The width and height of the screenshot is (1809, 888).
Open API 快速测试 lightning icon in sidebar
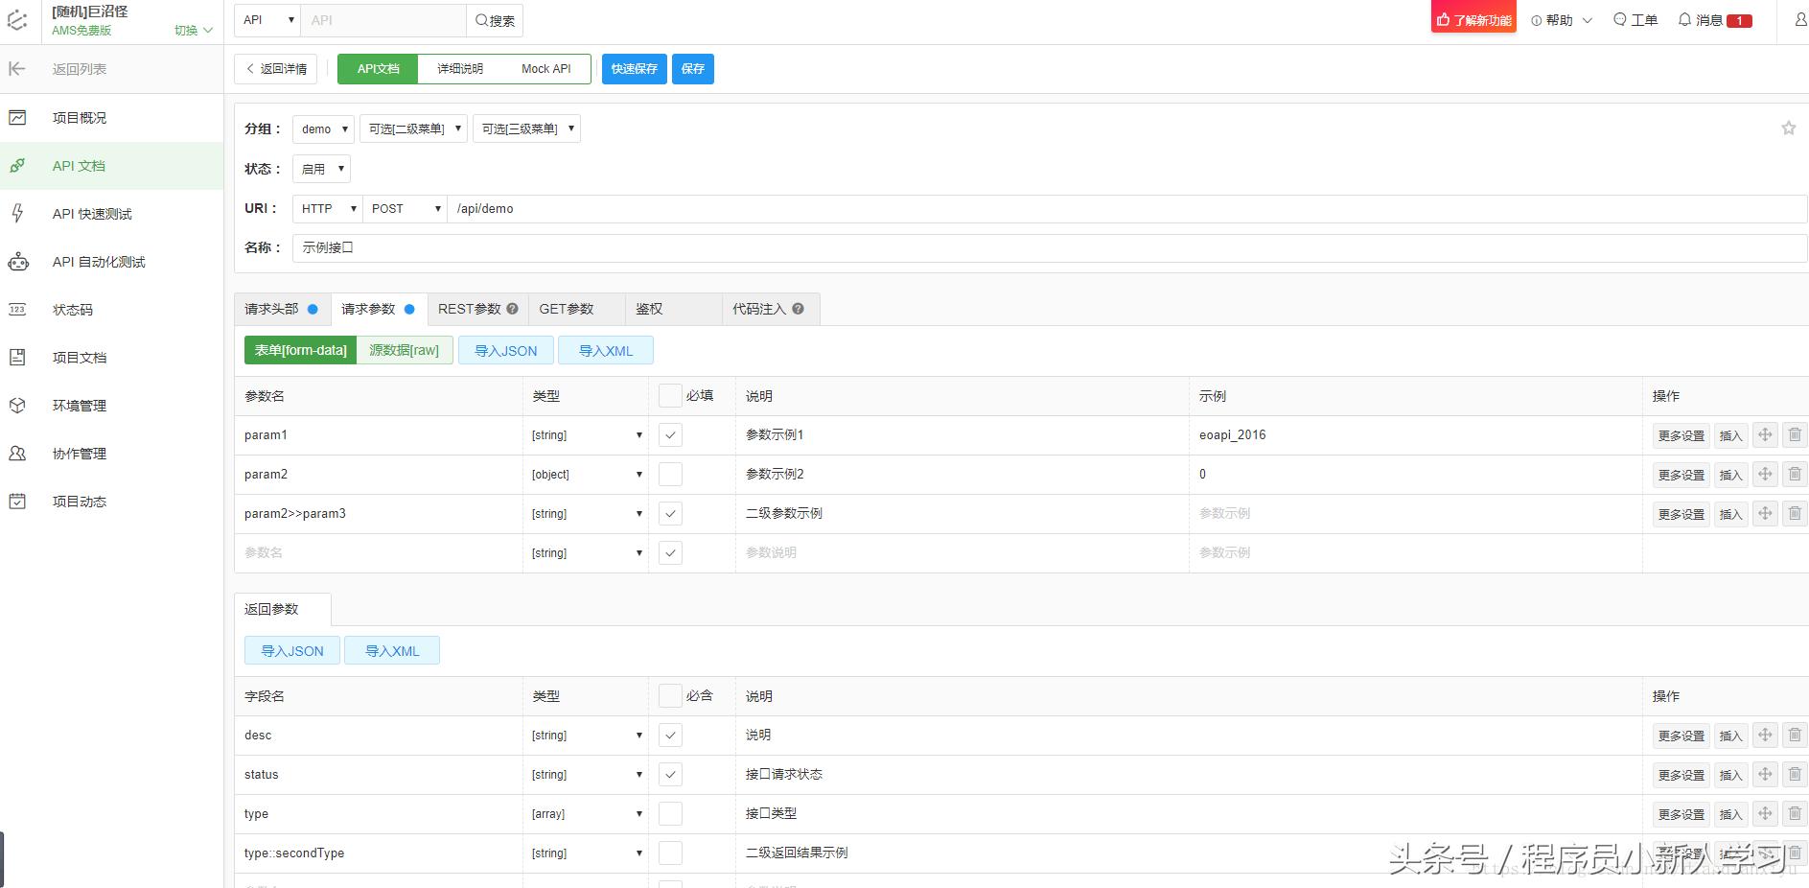click(17, 214)
